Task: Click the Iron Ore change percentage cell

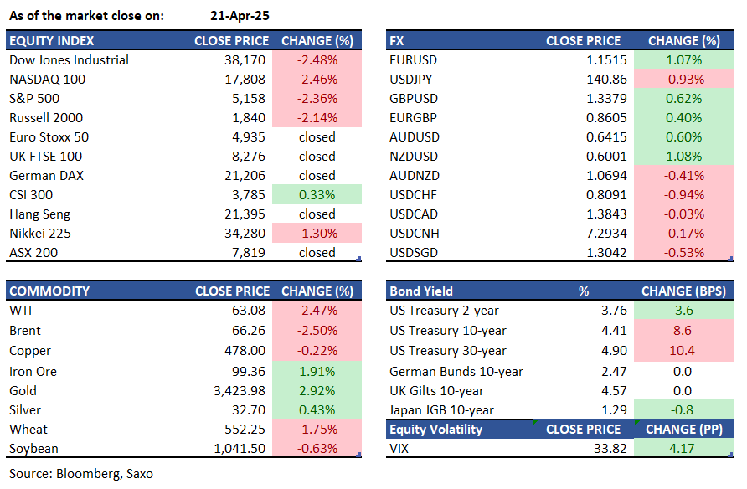Action: 317,371
